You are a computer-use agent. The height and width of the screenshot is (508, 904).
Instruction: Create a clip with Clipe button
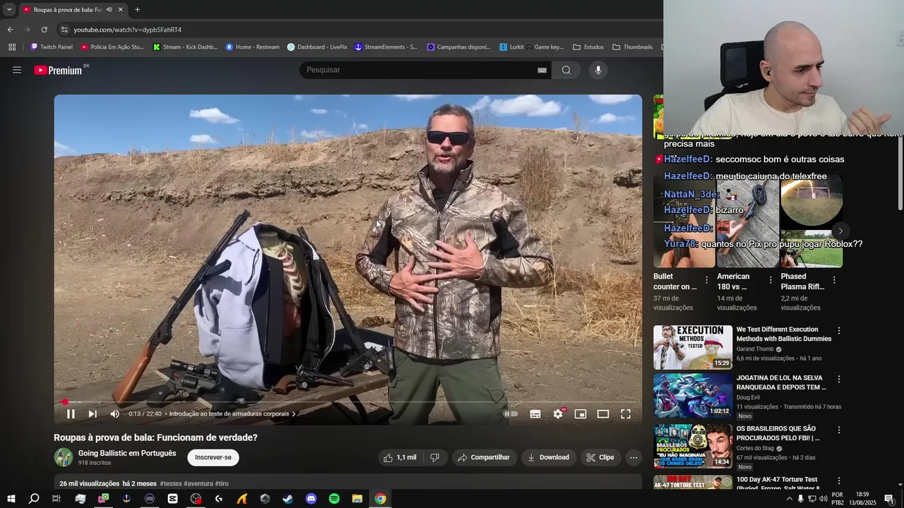(x=600, y=457)
